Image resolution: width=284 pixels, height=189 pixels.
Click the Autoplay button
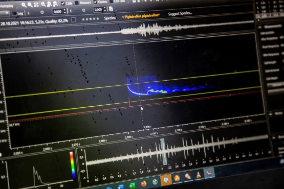tap(7, 6)
